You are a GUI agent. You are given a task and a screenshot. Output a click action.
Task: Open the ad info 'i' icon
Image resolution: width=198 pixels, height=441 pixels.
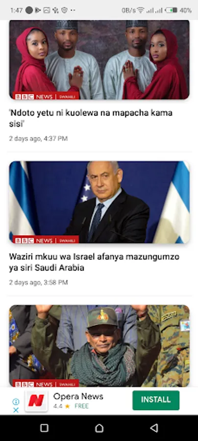tap(16, 401)
